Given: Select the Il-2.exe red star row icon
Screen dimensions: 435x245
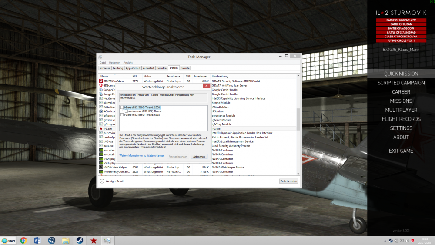Looking at the screenshot, I should click(101, 128).
